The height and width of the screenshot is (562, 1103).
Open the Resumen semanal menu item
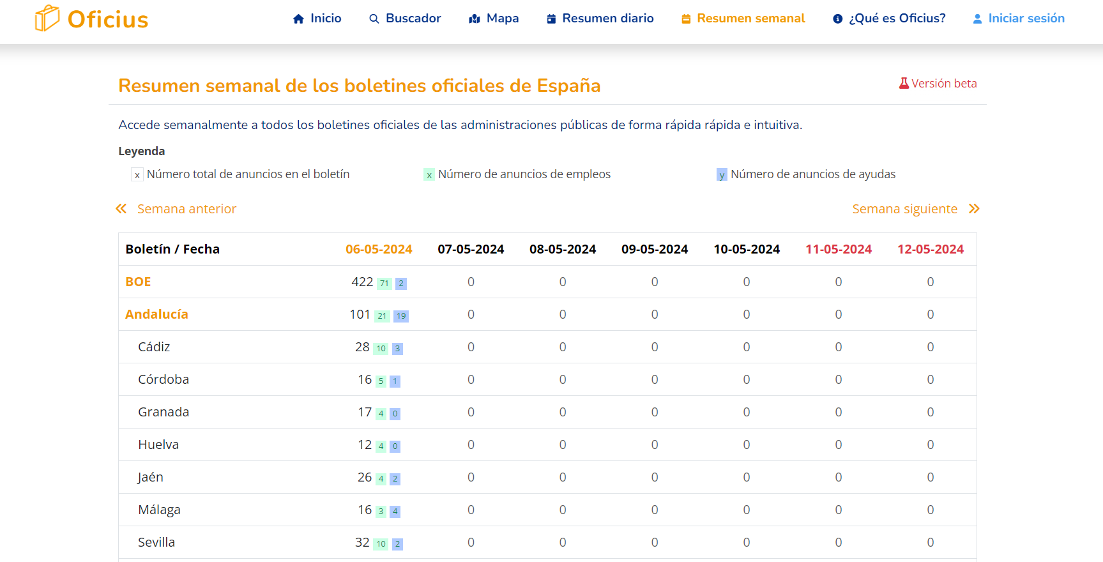pyautogui.click(x=750, y=19)
